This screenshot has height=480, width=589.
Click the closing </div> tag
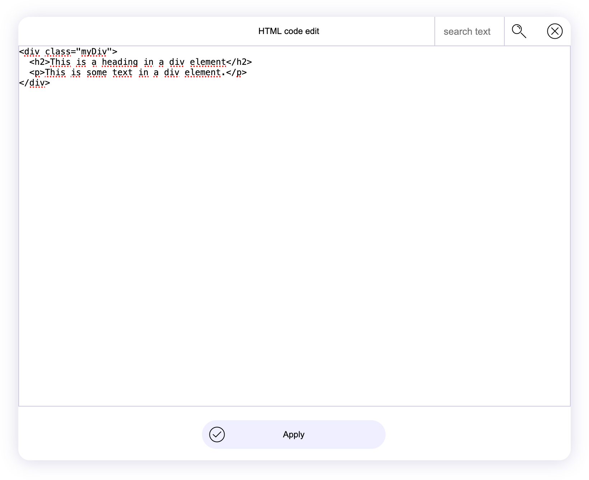point(35,83)
